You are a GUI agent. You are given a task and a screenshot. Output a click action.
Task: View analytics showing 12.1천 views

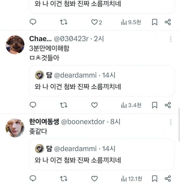132,178
